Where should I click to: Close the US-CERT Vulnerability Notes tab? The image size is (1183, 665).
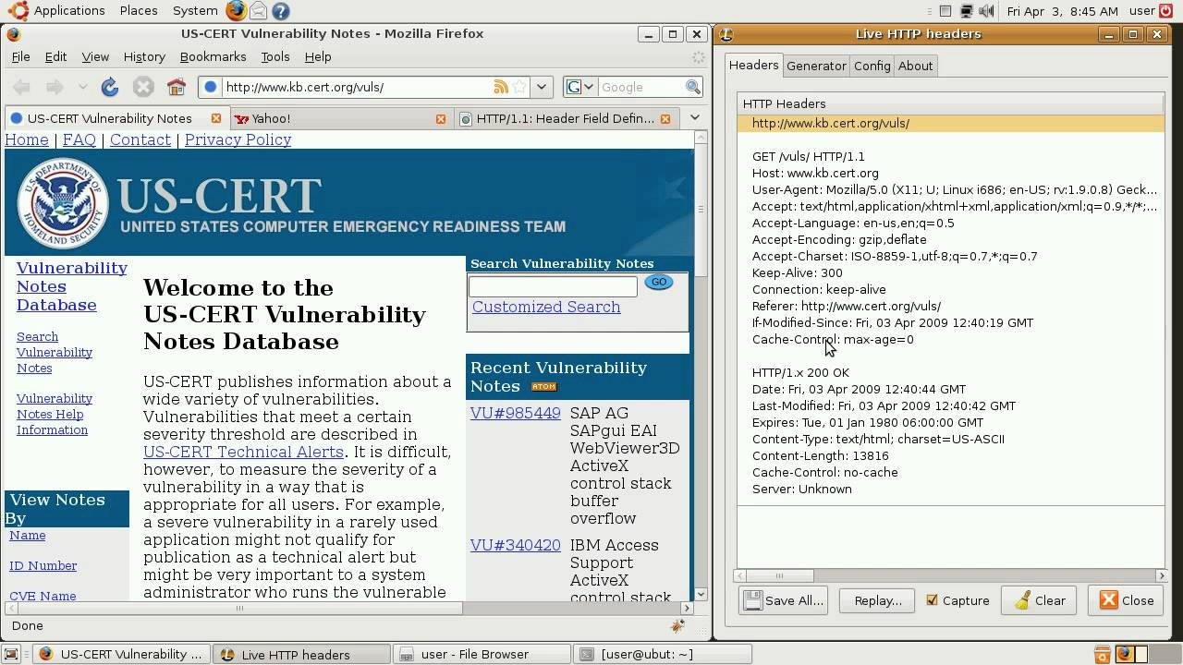pyautogui.click(x=216, y=118)
